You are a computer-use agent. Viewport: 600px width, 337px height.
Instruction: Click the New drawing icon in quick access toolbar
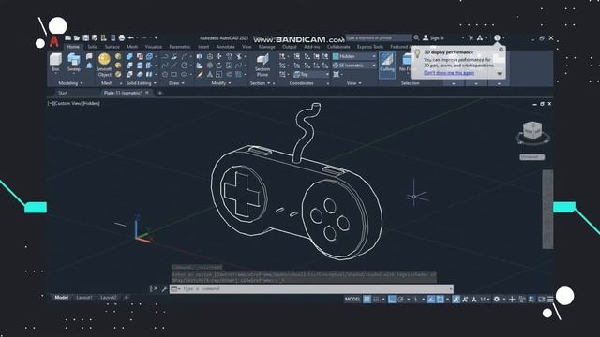pyautogui.click(x=68, y=37)
